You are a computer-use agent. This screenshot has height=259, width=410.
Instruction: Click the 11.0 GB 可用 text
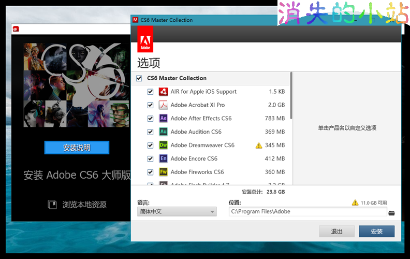[374, 203]
